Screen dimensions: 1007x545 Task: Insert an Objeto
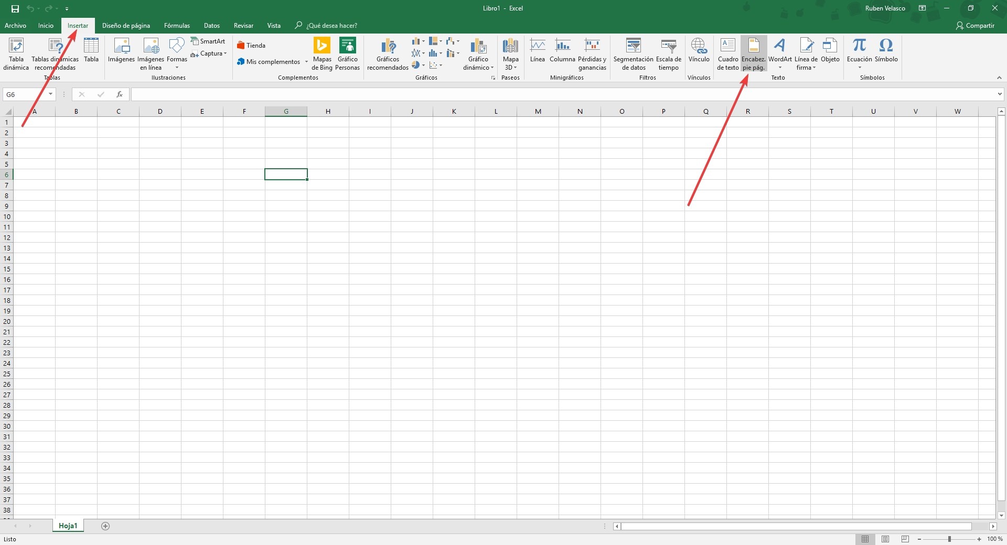pos(830,50)
